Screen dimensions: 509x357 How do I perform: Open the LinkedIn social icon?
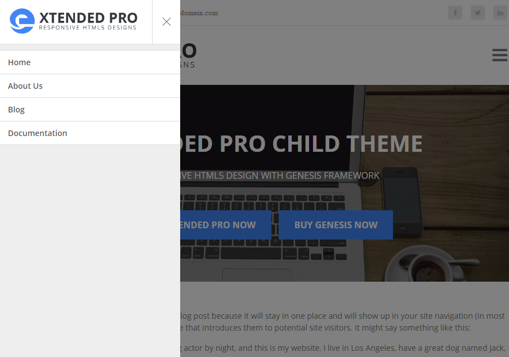click(500, 13)
